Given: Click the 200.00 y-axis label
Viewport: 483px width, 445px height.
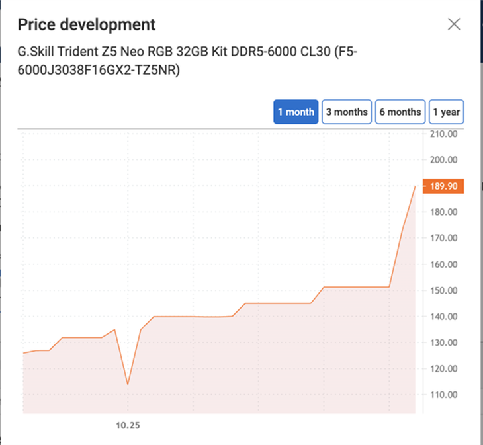Looking at the screenshot, I should pyautogui.click(x=443, y=160).
